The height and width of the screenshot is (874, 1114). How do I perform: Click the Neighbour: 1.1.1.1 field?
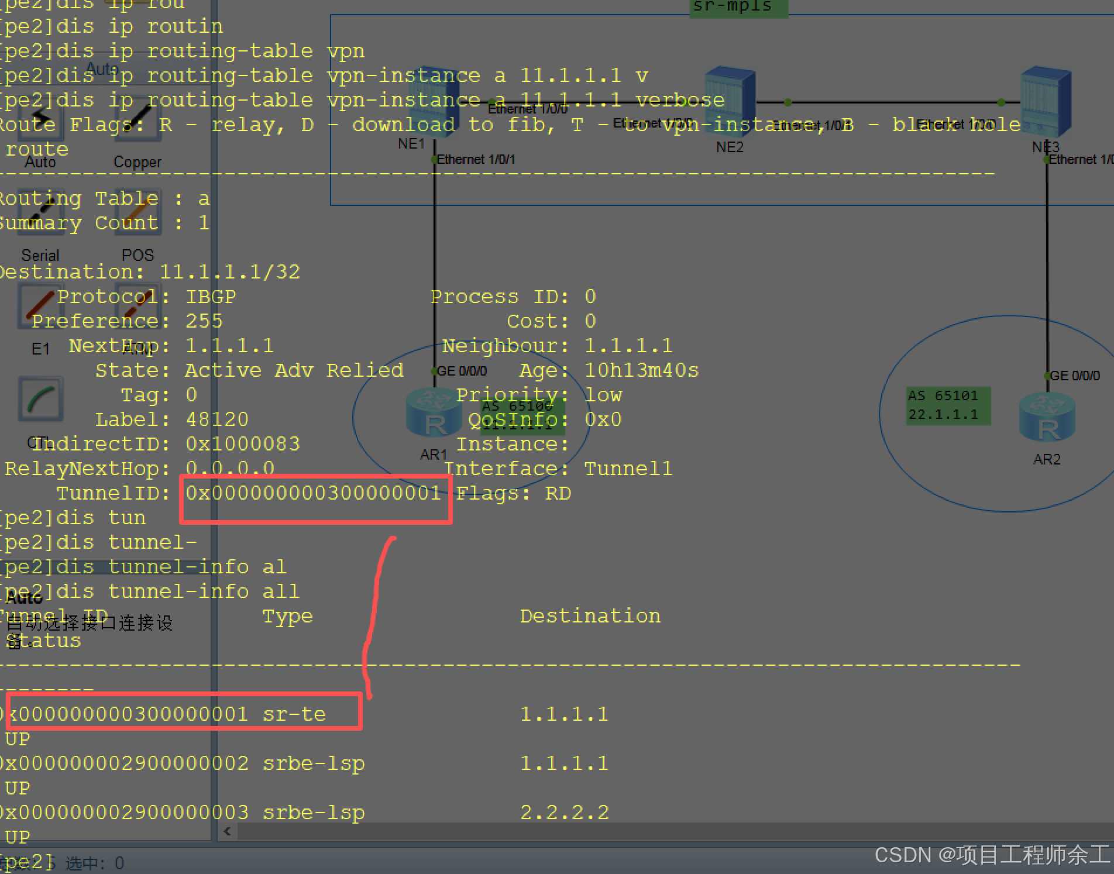pos(558,346)
